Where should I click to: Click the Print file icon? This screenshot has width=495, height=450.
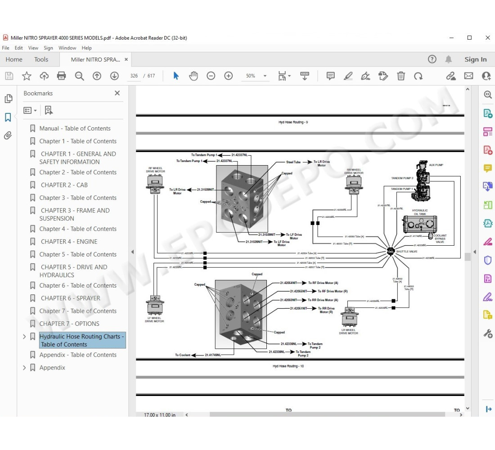(62, 76)
